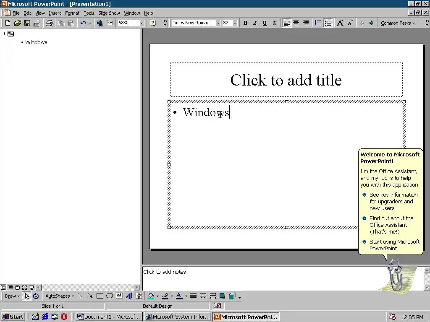
Task: Click the Undo arrow icon
Action: 83,23
